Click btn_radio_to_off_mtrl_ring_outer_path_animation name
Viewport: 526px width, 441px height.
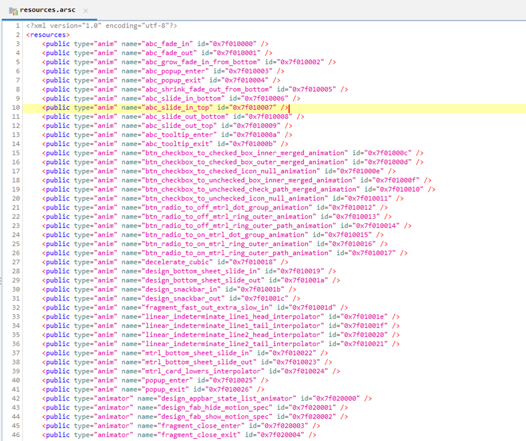click(x=239, y=225)
